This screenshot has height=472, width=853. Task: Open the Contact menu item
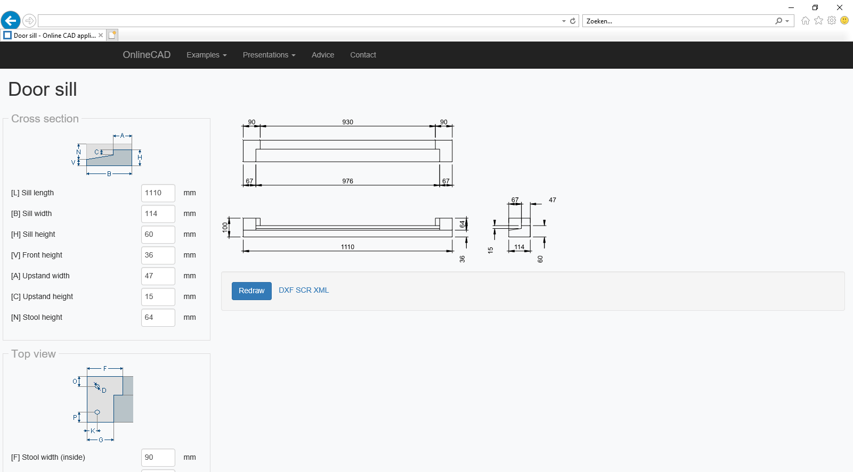coord(363,55)
